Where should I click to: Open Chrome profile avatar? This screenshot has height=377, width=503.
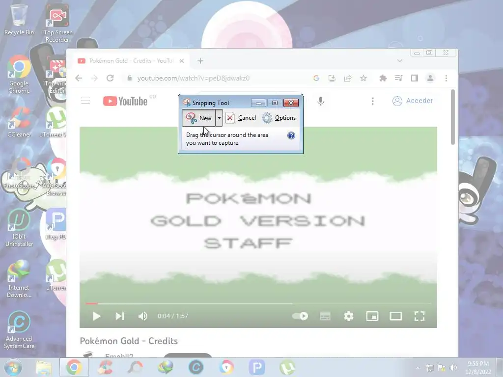430,78
